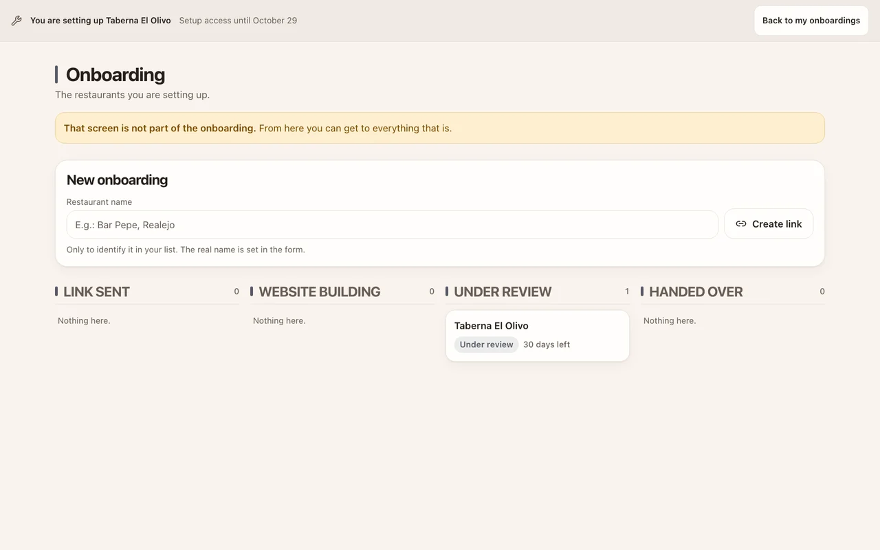This screenshot has height=550, width=880.
Task: Click "Setup access until October 29" text
Action: click(x=238, y=21)
